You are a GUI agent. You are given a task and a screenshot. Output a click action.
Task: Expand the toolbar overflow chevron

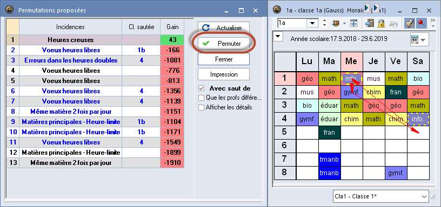coord(432,20)
